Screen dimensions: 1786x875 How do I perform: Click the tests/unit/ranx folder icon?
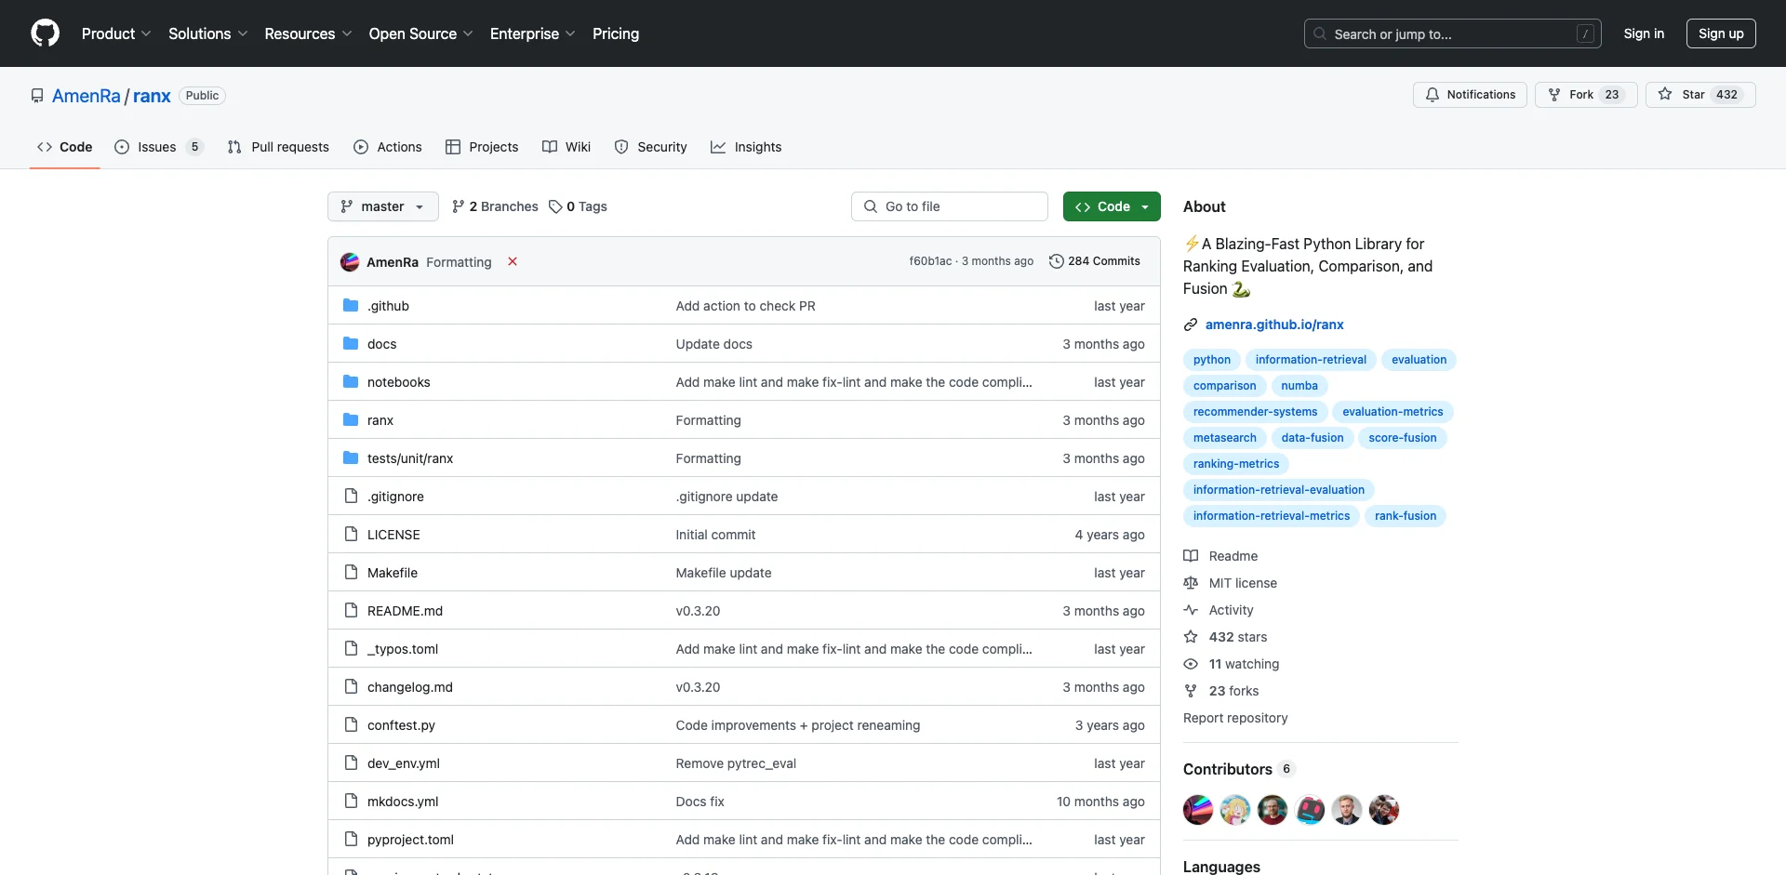351,457
